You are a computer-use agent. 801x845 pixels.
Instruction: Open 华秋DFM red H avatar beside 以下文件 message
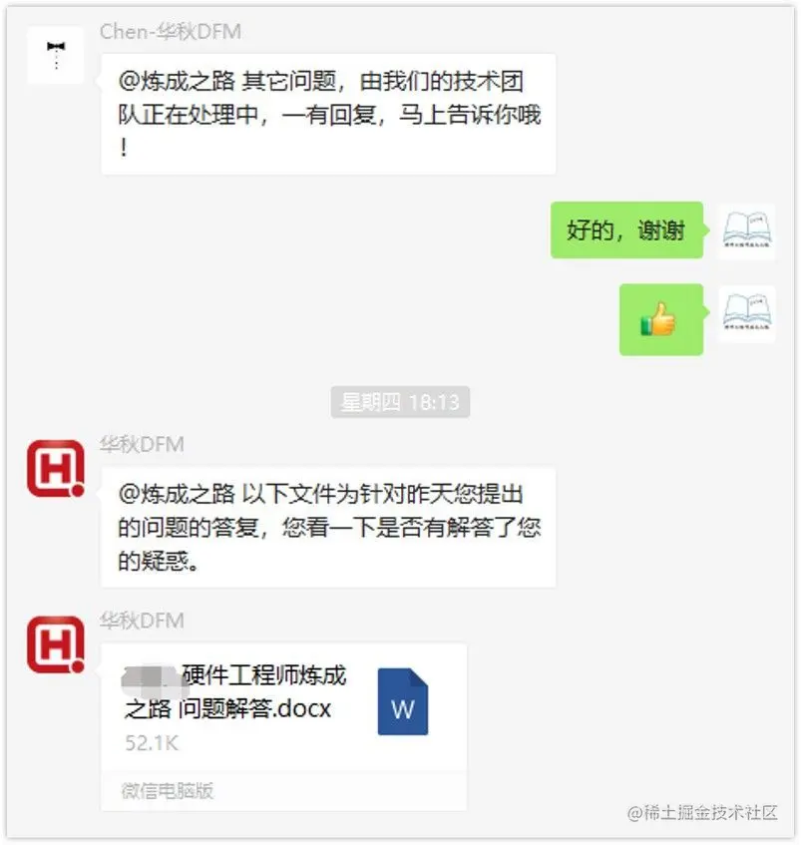(56, 468)
